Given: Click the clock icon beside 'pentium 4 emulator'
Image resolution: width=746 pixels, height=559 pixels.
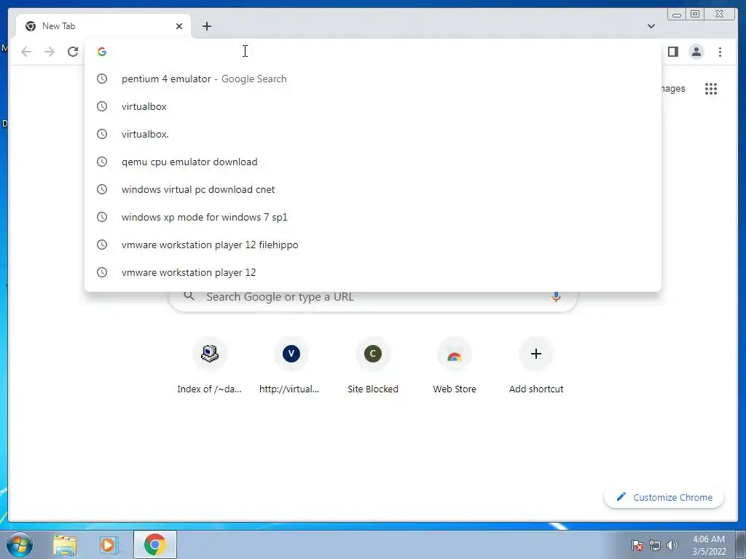Looking at the screenshot, I should point(102,79).
